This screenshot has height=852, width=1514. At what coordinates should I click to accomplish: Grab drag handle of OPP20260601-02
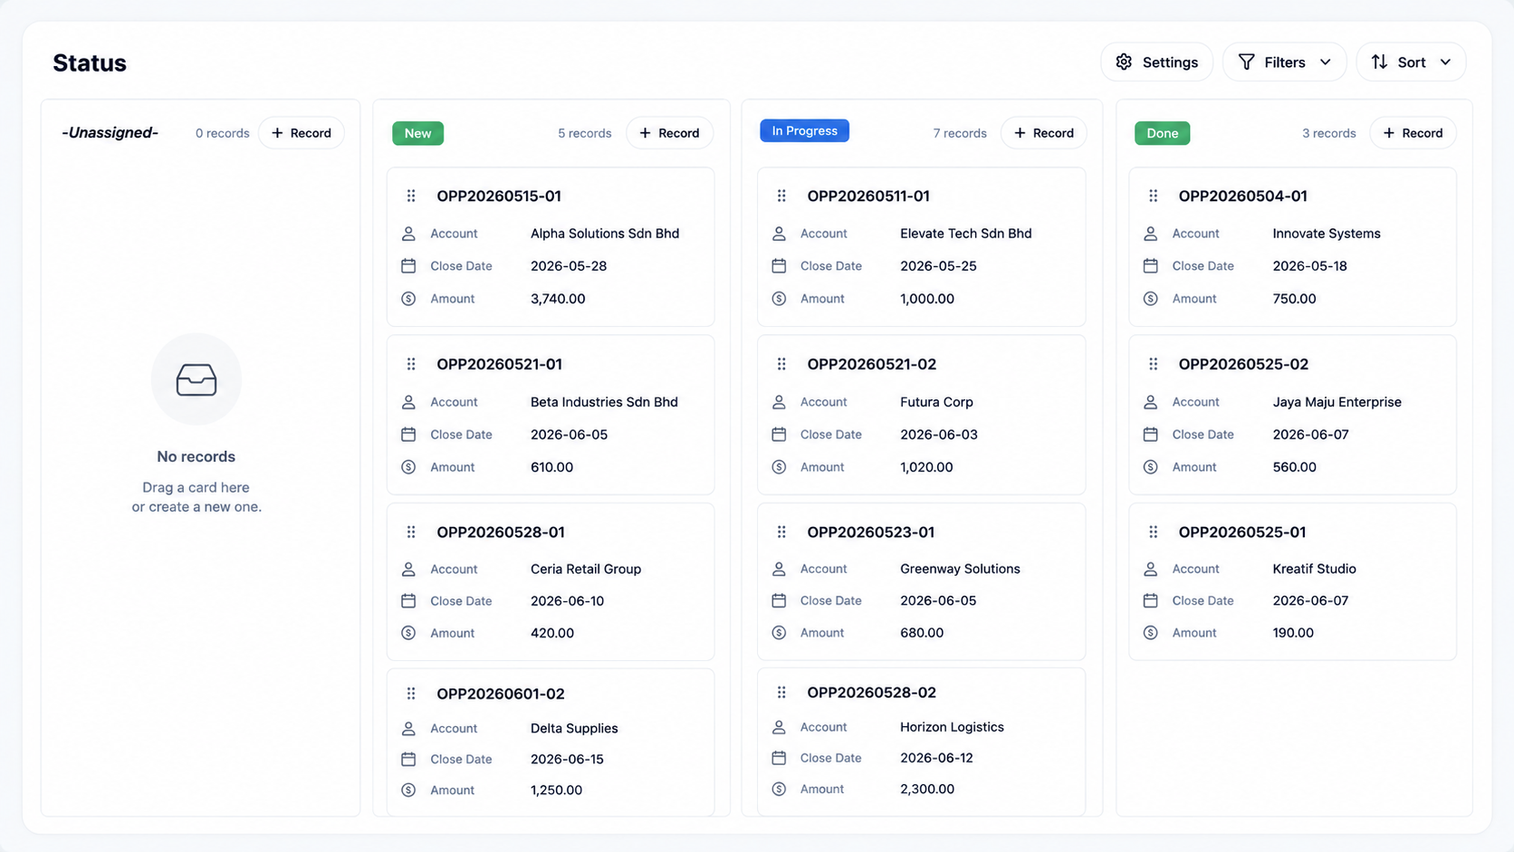[411, 694]
